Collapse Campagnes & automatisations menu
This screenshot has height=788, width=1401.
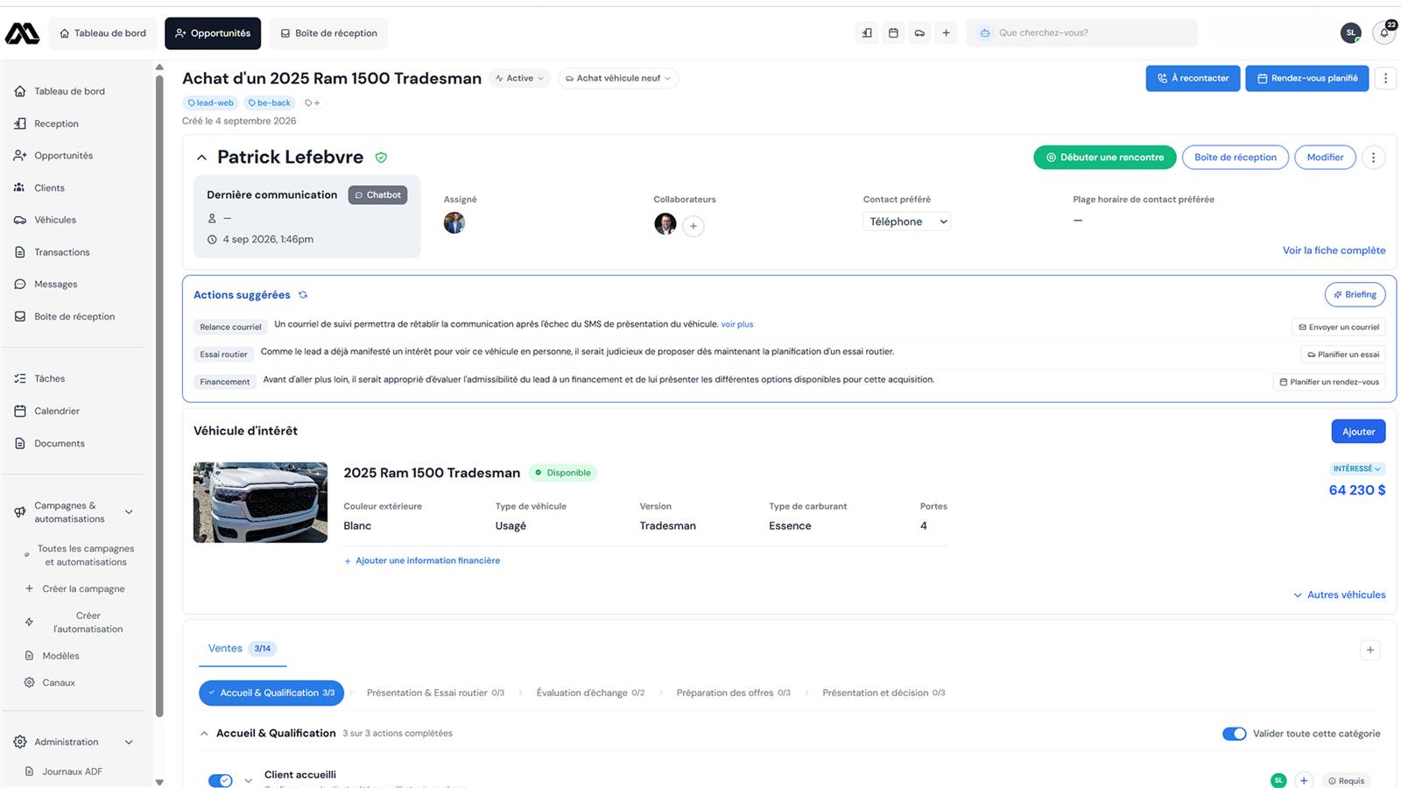[x=129, y=512]
